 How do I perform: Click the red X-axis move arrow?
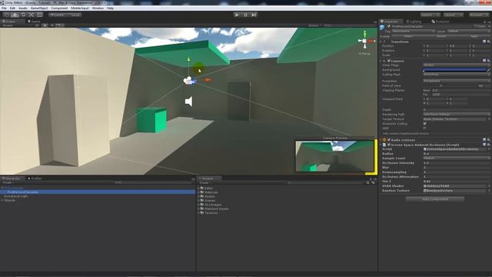[207, 80]
